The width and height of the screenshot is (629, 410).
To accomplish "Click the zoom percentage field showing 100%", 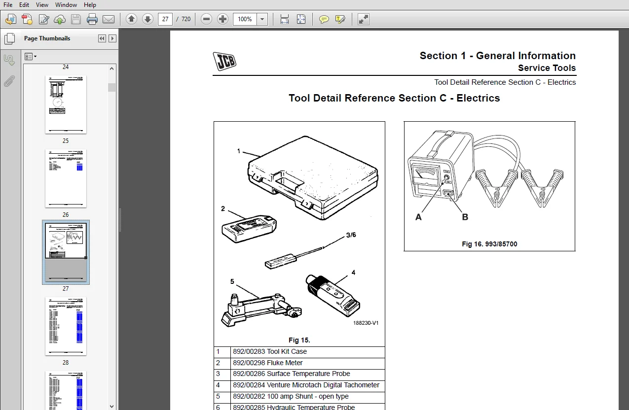I will 245,19.
